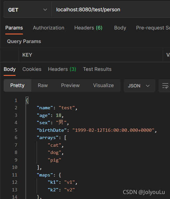The width and height of the screenshot is (170, 199).
Task: Collapse the root JSON object bracket
Action: (27, 100)
